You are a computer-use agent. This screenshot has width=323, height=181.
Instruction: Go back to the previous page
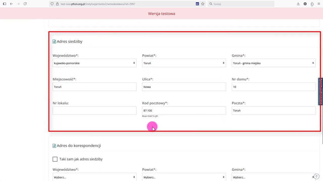point(11,4)
